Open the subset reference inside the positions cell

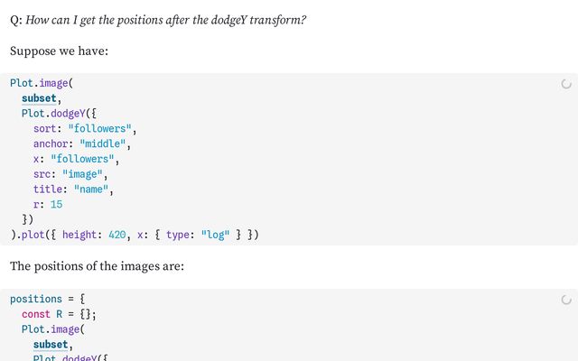tap(51, 345)
